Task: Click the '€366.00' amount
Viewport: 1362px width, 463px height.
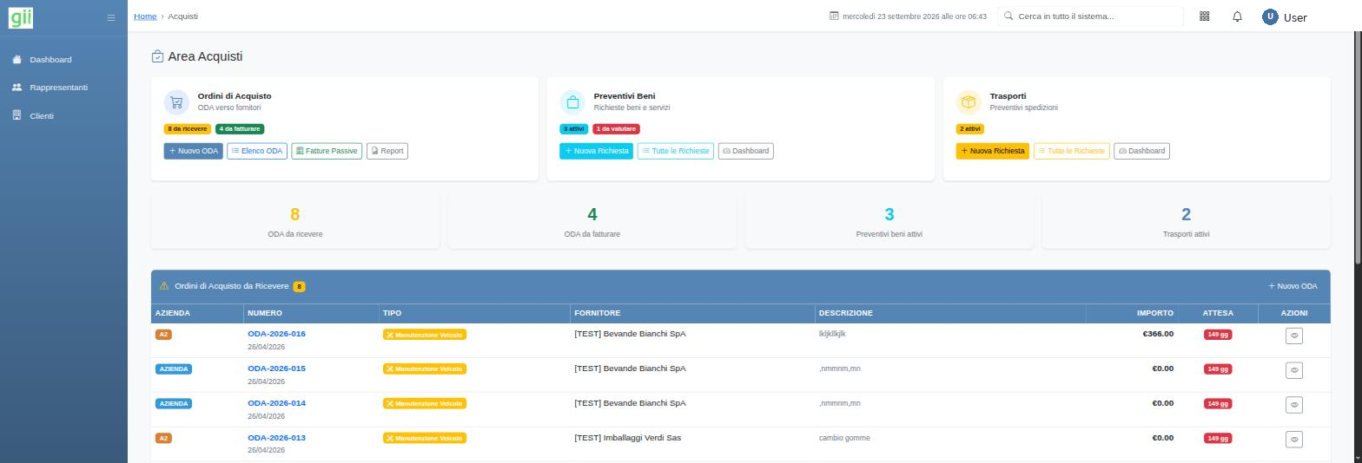Action: click(x=1158, y=334)
